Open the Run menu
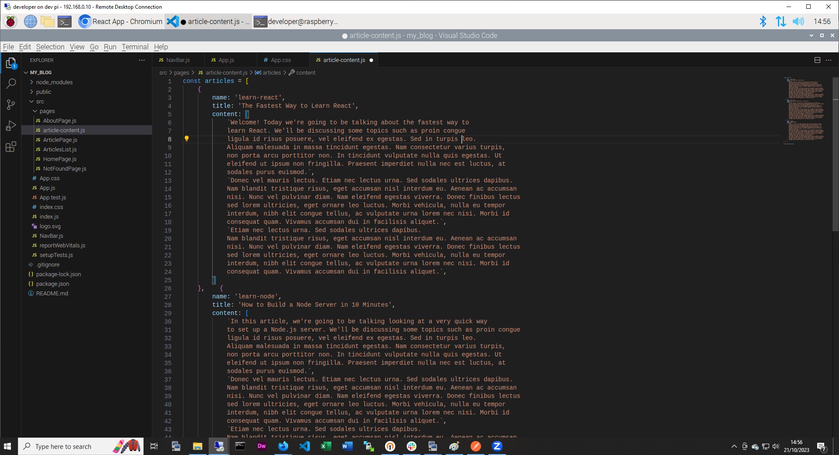The width and height of the screenshot is (839, 455). tap(110, 47)
